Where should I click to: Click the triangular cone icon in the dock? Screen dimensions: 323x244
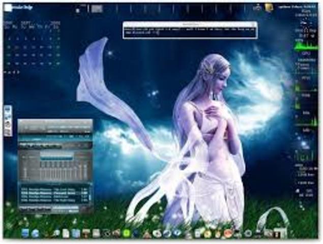(147, 234)
